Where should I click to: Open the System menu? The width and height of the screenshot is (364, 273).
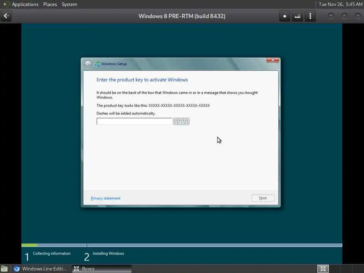pyautogui.click(x=69, y=4)
